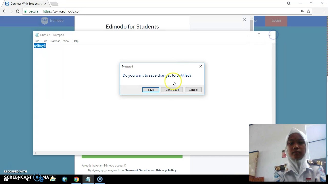Viewport: 328px width, 184px height.
Task: Reload the Edmodo page in Chrome
Action: click(x=18, y=11)
